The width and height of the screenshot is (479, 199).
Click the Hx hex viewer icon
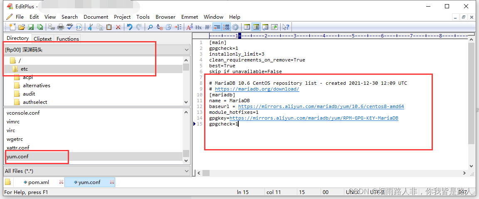point(199,27)
